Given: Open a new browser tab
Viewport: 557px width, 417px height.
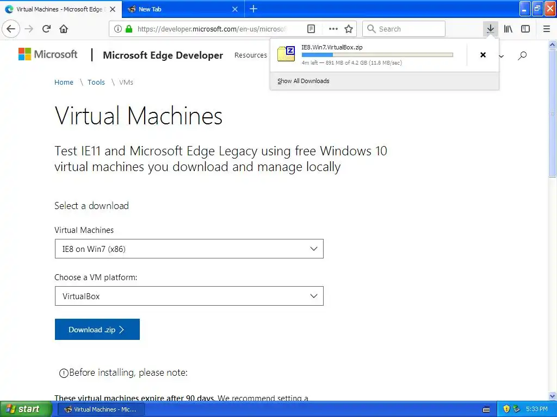Looking at the screenshot, I should pos(253,9).
